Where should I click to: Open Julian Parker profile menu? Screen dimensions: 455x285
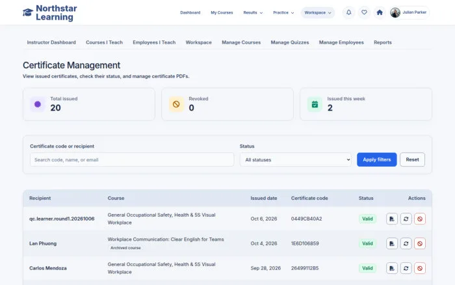pyautogui.click(x=409, y=12)
